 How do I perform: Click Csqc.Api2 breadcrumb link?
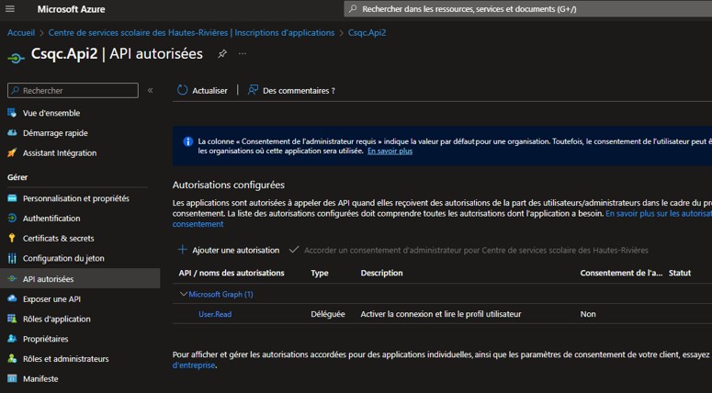coord(367,33)
